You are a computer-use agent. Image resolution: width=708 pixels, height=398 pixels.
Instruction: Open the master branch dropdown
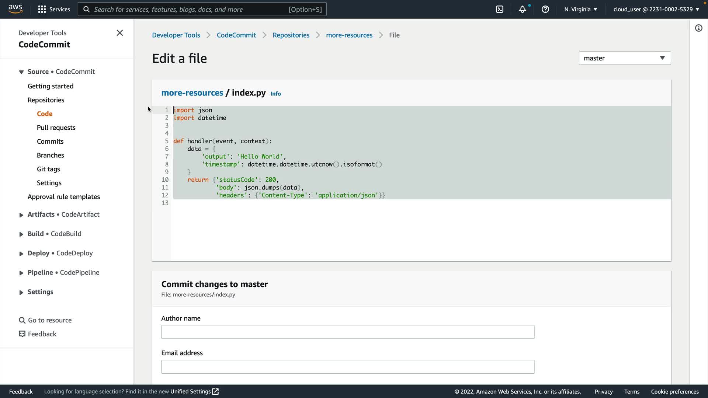tap(624, 58)
